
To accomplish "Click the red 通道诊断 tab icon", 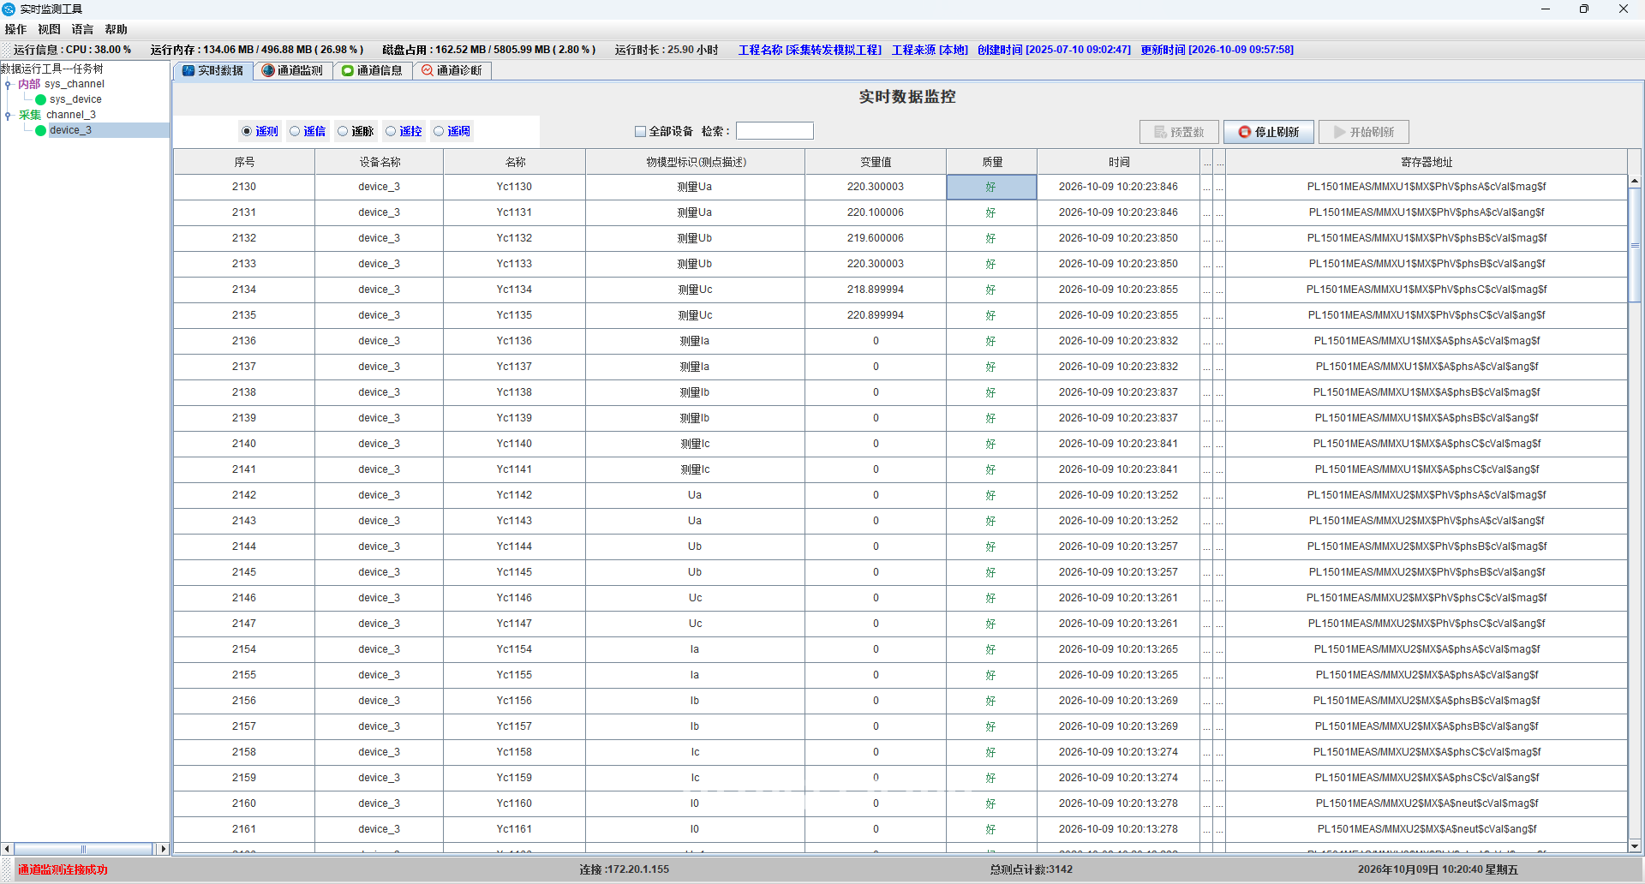I will (428, 71).
